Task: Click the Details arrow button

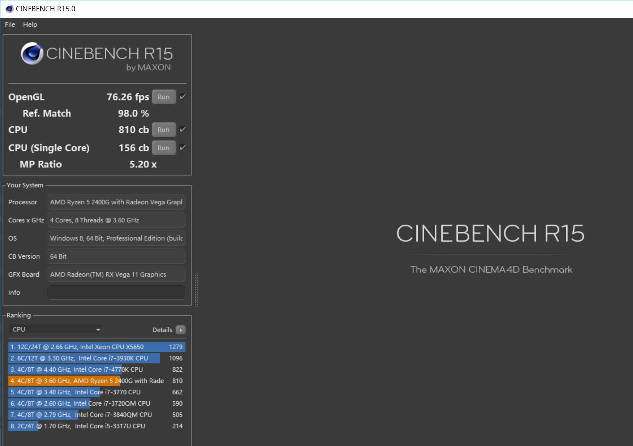Action: [181, 330]
